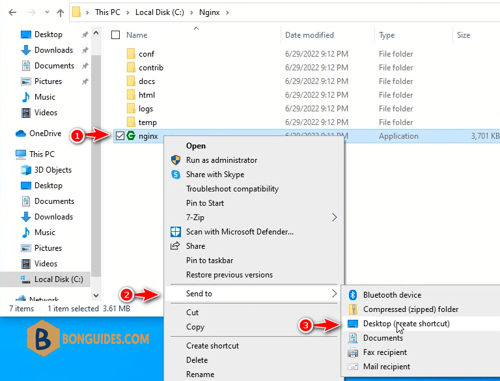Click the nginx application icon

[x=131, y=136]
